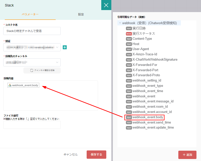Select the X-Forwarded-For variable
The height and width of the screenshot is (161, 201).
(142, 65)
